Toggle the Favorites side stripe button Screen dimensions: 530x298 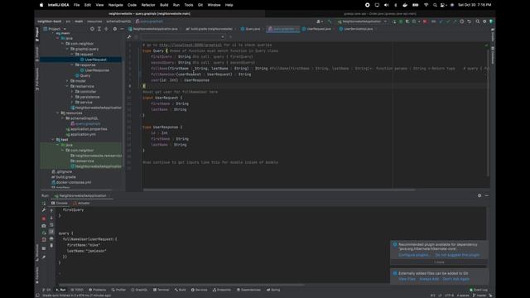click(x=36, y=275)
